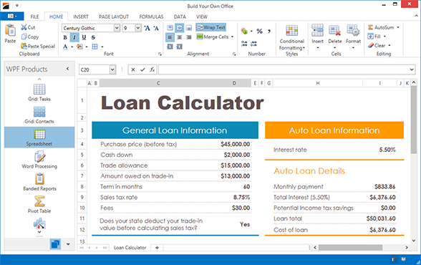This screenshot has height=265, width=421.
Task: Open Grid: Contacts in sidebar
Action: point(39,115)
